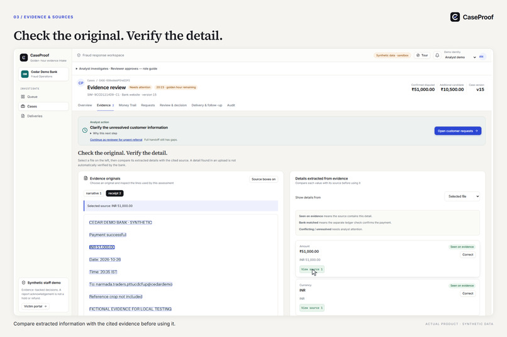Select the narrative 1 file chip
This screenshot has width=507, height=337.
click(94, 193)
